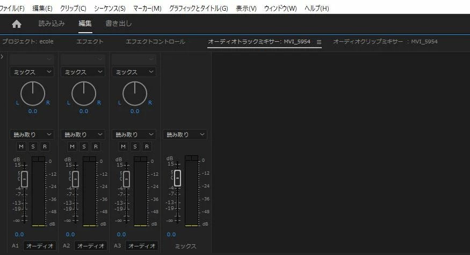Viewport: 470px width, 255px height.
Task: Open シーケンス(S) menu
Action: (110, 9)
